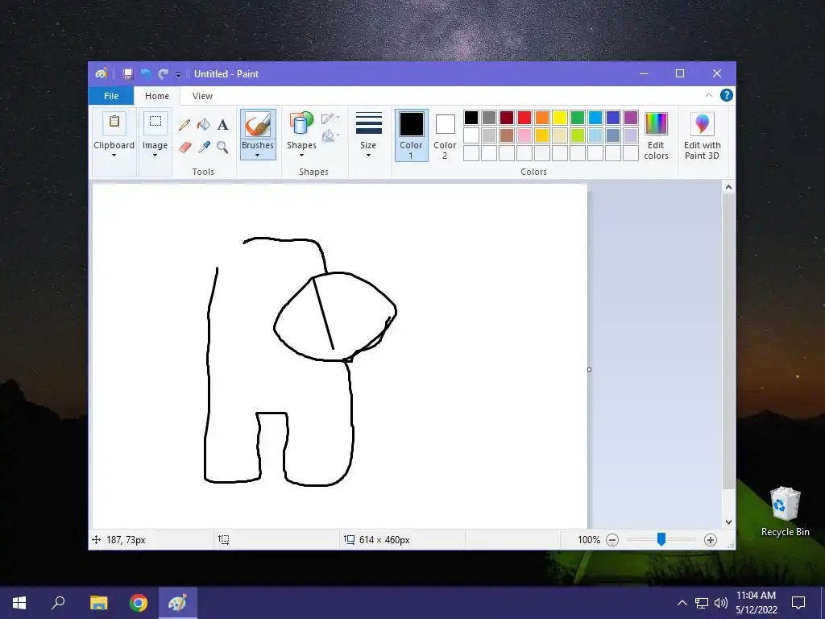Click zoom in plus button
Viewport: 825px width, 619px height.
[x=711, y=540]
